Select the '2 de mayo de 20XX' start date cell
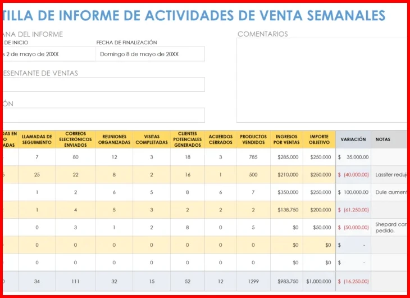The height and width of the screenshot is (298, 410). click(x=49, y=54)
